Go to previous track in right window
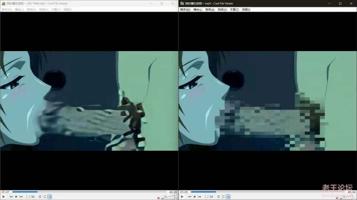 (190, 197)
